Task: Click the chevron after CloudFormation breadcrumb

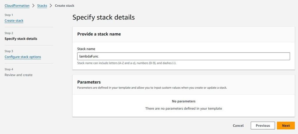Action: pos(33,6)
